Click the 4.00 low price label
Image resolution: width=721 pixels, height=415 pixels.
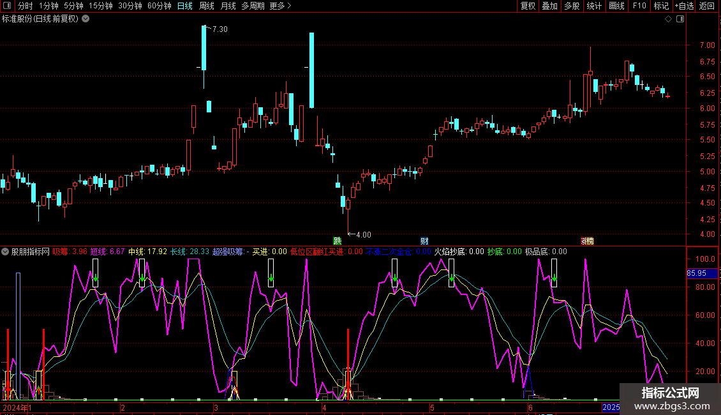(363, 235)
